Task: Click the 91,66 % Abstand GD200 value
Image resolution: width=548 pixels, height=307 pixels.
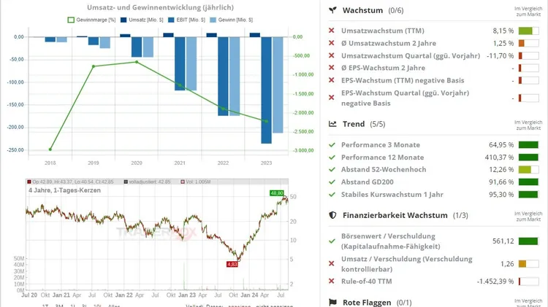Action: click(x=501, y=182)
